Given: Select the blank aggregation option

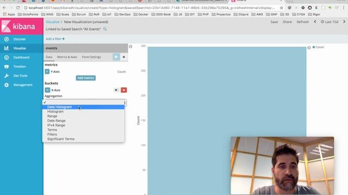Looking at the screenshot, I should coord(83,102).
